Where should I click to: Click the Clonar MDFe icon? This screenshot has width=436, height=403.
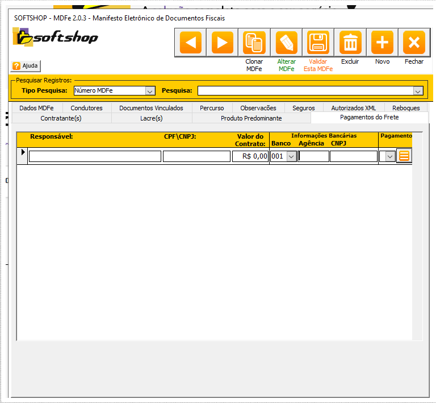pos(254,43)
